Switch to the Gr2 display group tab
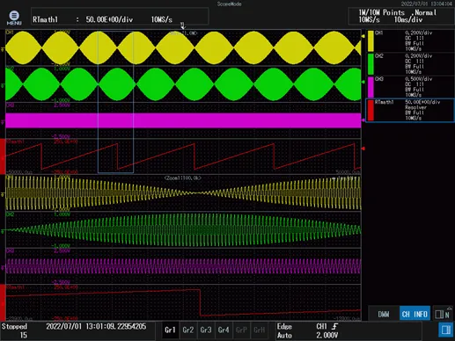Screen dimensions: 455x341 (188, 330)
